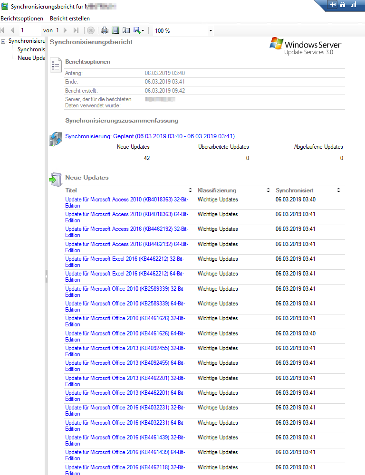The width and height of the screenshot is (365, 475).
Task: Select the Synchronis... child tree node
Action: coord(31,49)
